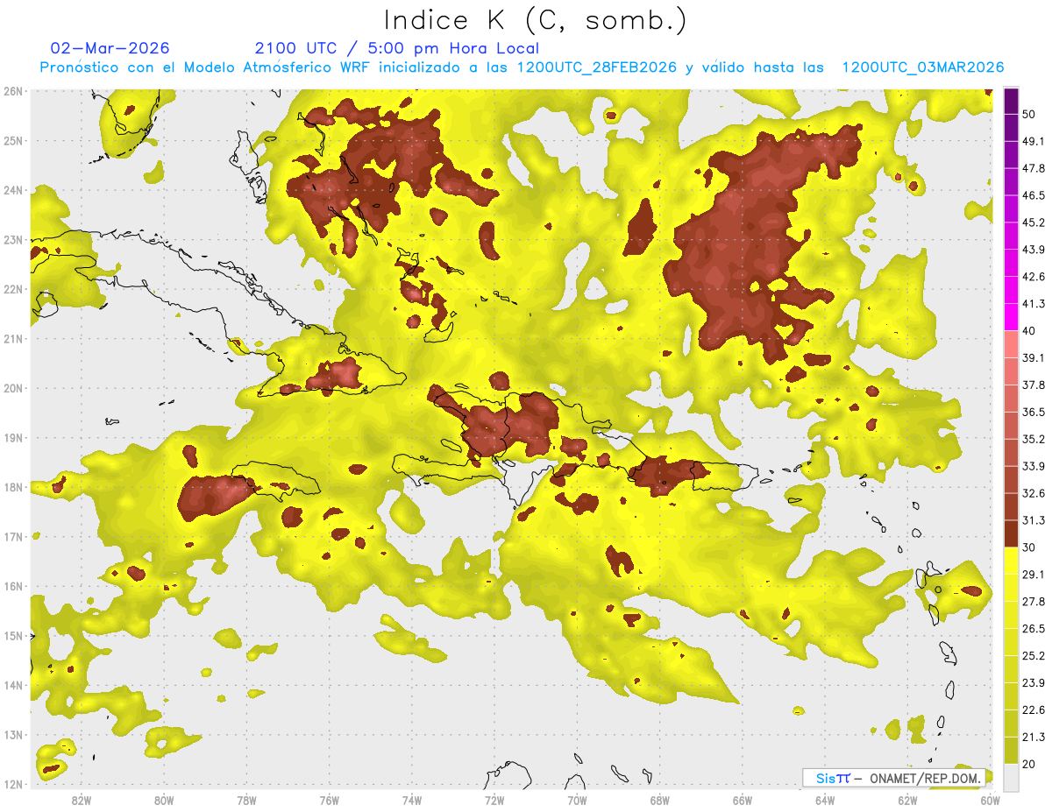Click the "24N" latitude axis label
The width and height of the screenshot is (1052, 812).
coord(12,190)
